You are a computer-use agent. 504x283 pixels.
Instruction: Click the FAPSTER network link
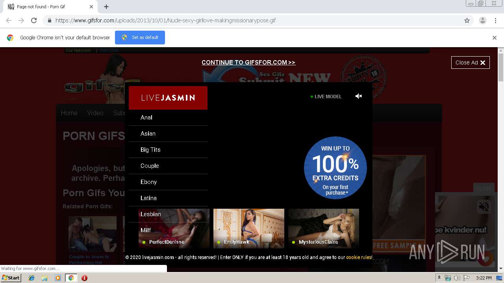pos(109,50)
